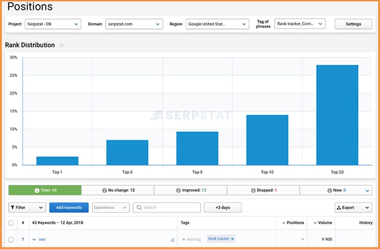Click Add tag in seo row

coord(192,239)
